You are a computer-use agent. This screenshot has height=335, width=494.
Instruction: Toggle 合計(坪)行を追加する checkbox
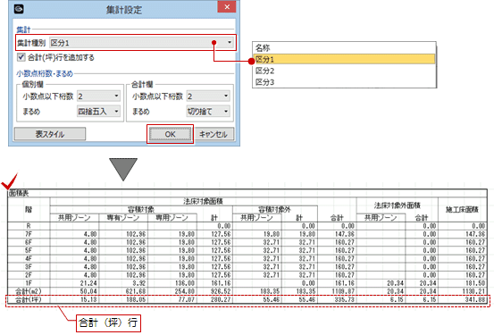click(21, 57)
